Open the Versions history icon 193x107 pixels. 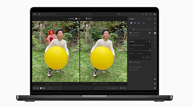click(155, 43)
